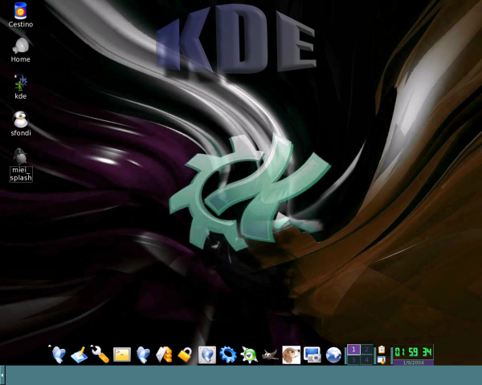The width and height of the screenshot is (482, 385).
Task: Launch the notepad with pencil panel icon
Action: [80, 355]
